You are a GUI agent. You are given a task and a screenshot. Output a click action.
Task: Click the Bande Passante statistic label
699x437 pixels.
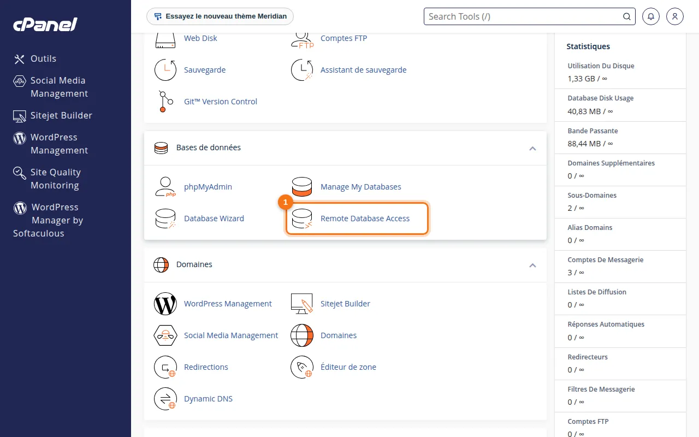pyautogui.click(x=593, y=131)
